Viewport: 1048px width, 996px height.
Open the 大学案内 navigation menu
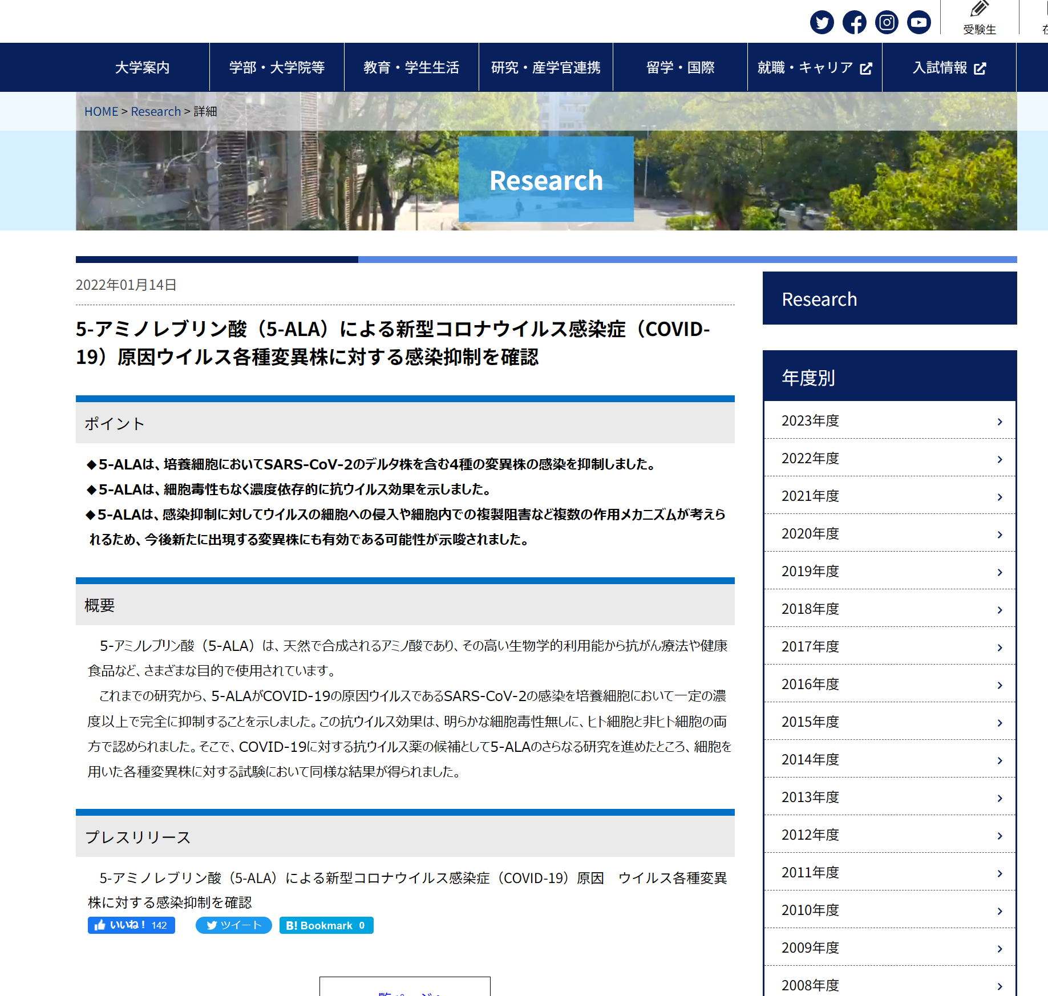coord(142,68)
